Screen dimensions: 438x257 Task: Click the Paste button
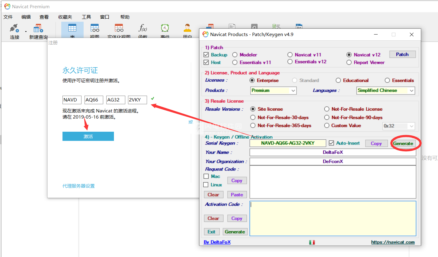coord(237,195)
